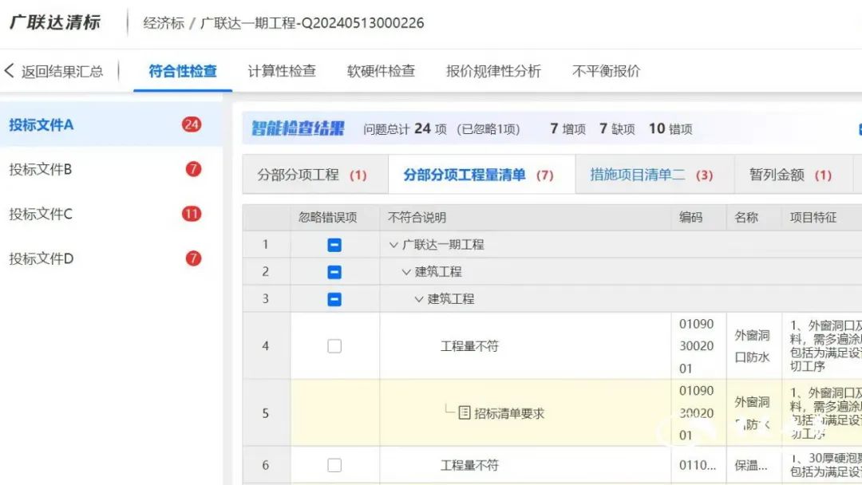
Task: Open the 计算性检查 tab
Action: (282, 71)
